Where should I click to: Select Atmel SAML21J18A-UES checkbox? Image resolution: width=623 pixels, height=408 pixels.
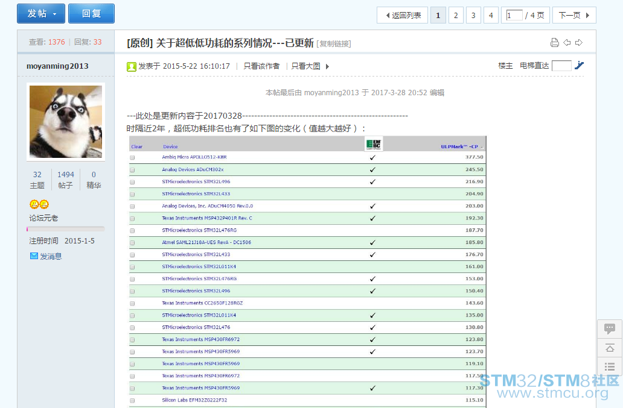[x=132, y=243]
